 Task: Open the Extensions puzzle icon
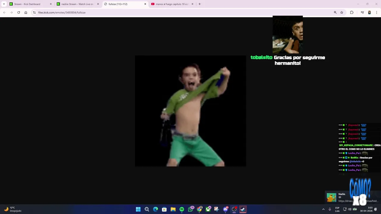tap(352, 12)
